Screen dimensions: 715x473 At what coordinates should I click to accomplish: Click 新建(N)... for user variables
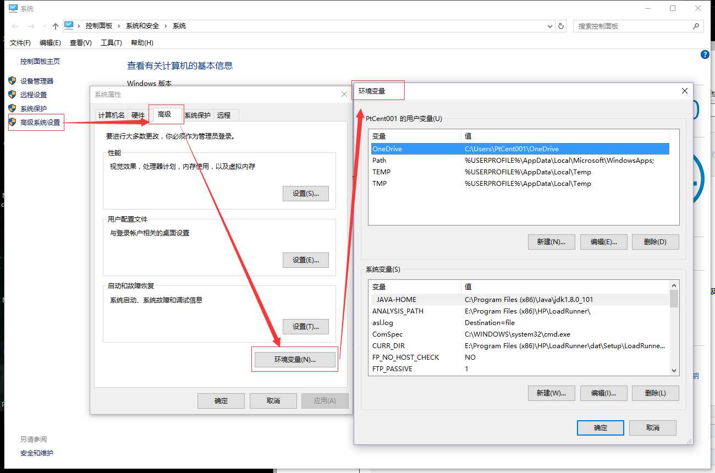[x=551, y=242]
